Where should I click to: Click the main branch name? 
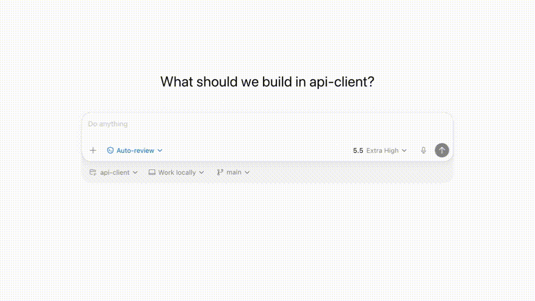coord(234,172)
